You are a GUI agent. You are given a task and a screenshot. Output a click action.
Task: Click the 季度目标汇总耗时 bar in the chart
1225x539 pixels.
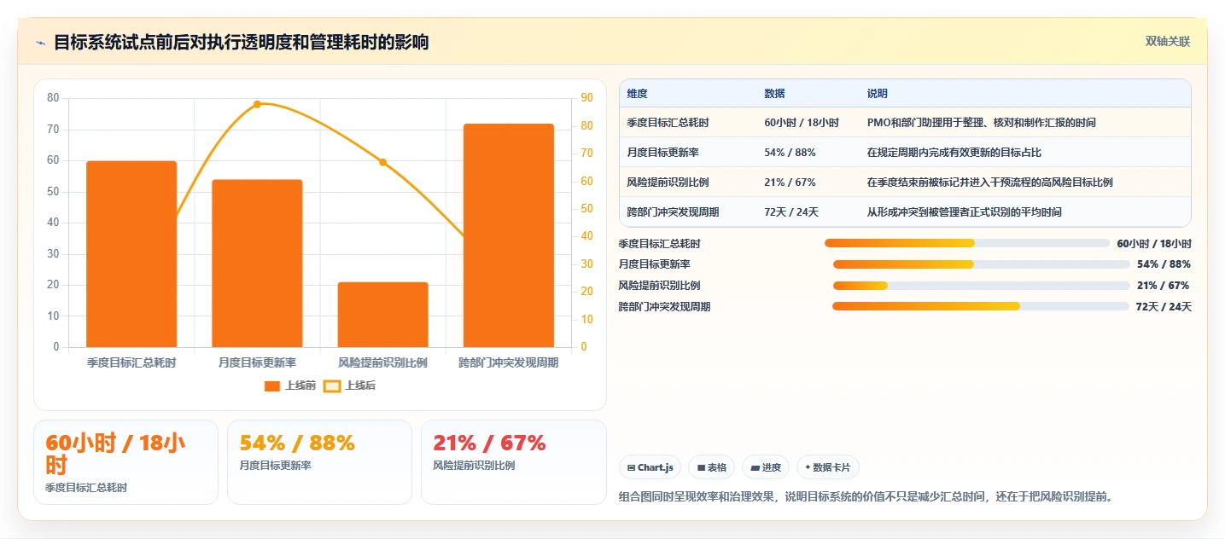click(131, 254)
